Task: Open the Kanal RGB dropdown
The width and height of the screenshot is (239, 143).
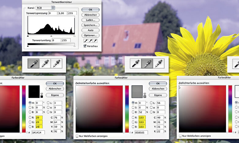Action: (x=45, y=8)
